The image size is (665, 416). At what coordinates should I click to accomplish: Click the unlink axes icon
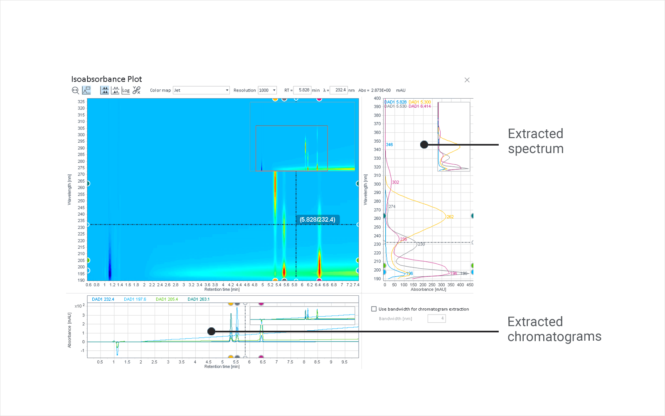pyautogui.click(x=136, y=90)
